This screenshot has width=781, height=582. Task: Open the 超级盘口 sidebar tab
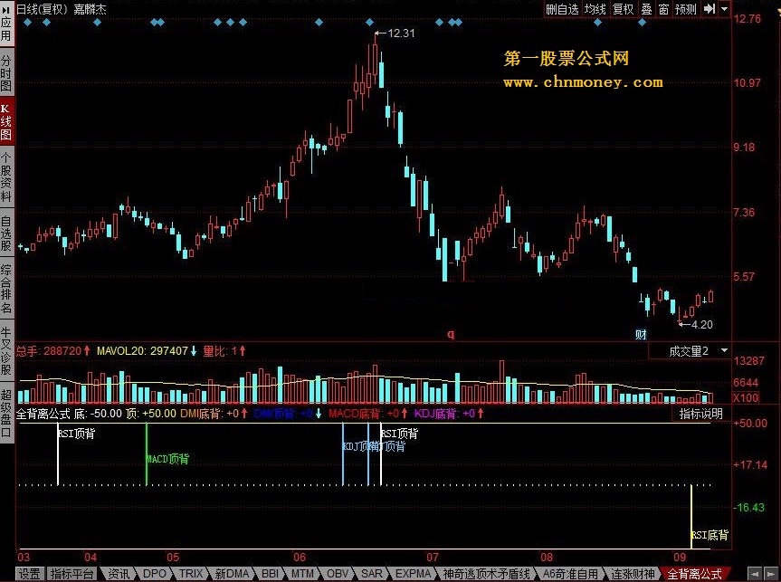[6, 414]
